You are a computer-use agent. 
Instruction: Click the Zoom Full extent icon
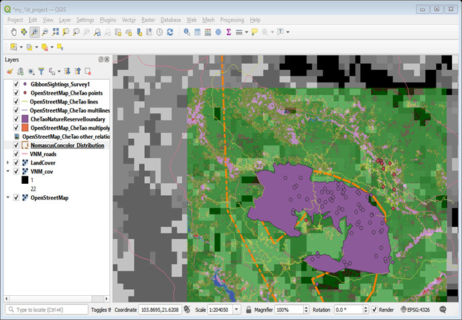pos(56,32)
